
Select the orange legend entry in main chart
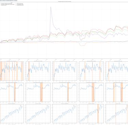click(x=7, y=4)
